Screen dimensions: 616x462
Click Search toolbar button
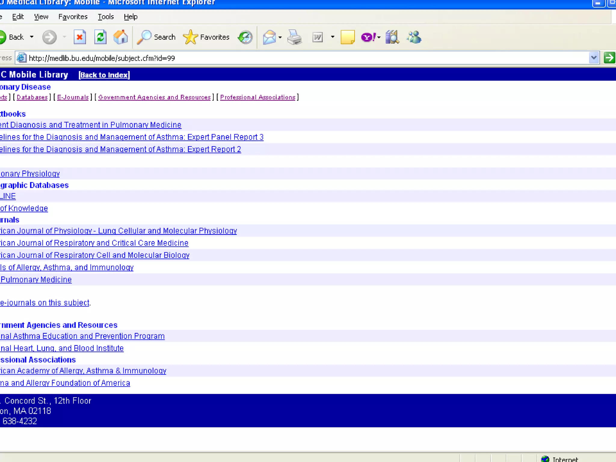pyautogui.click(x=156, y=37)
